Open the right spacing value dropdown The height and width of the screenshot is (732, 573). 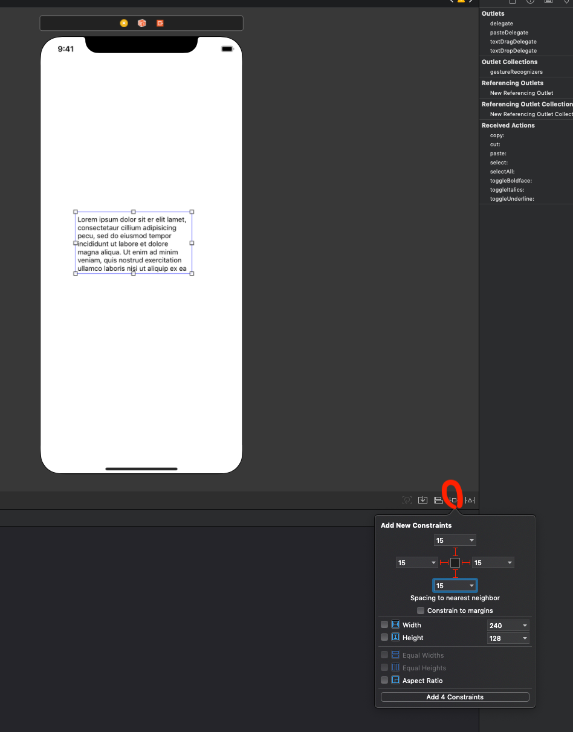pyautogui.click(x=510, y=563)
